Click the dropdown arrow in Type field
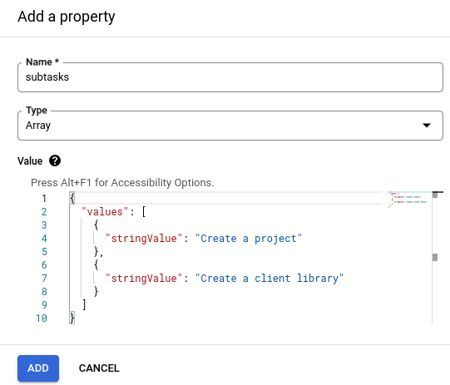 tap(427, 126)
